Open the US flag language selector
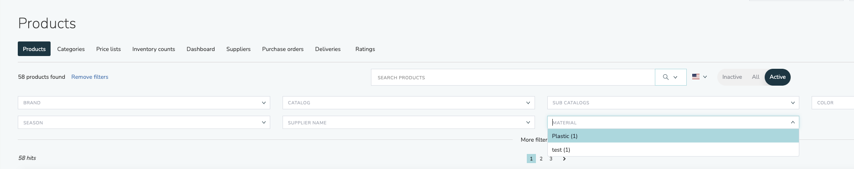The height and width of the screenshot is (169, 854). coord(699,77)
